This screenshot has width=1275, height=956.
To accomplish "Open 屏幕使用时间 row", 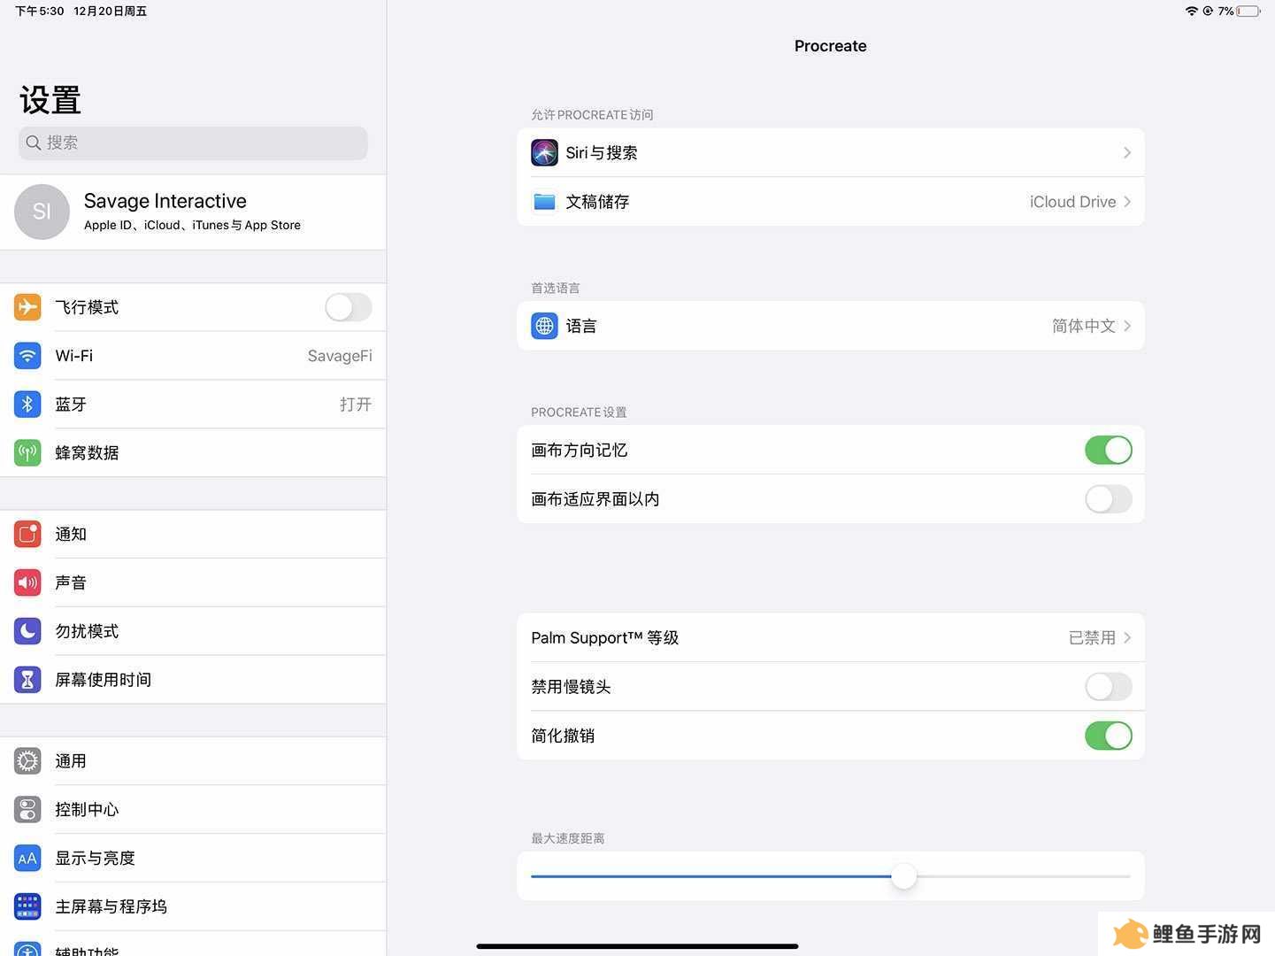I will 193,680.
